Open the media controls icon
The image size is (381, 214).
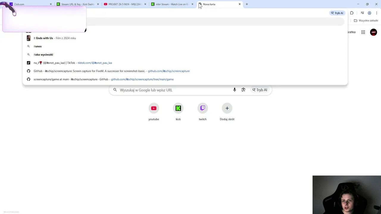click(x=362, y=13)
